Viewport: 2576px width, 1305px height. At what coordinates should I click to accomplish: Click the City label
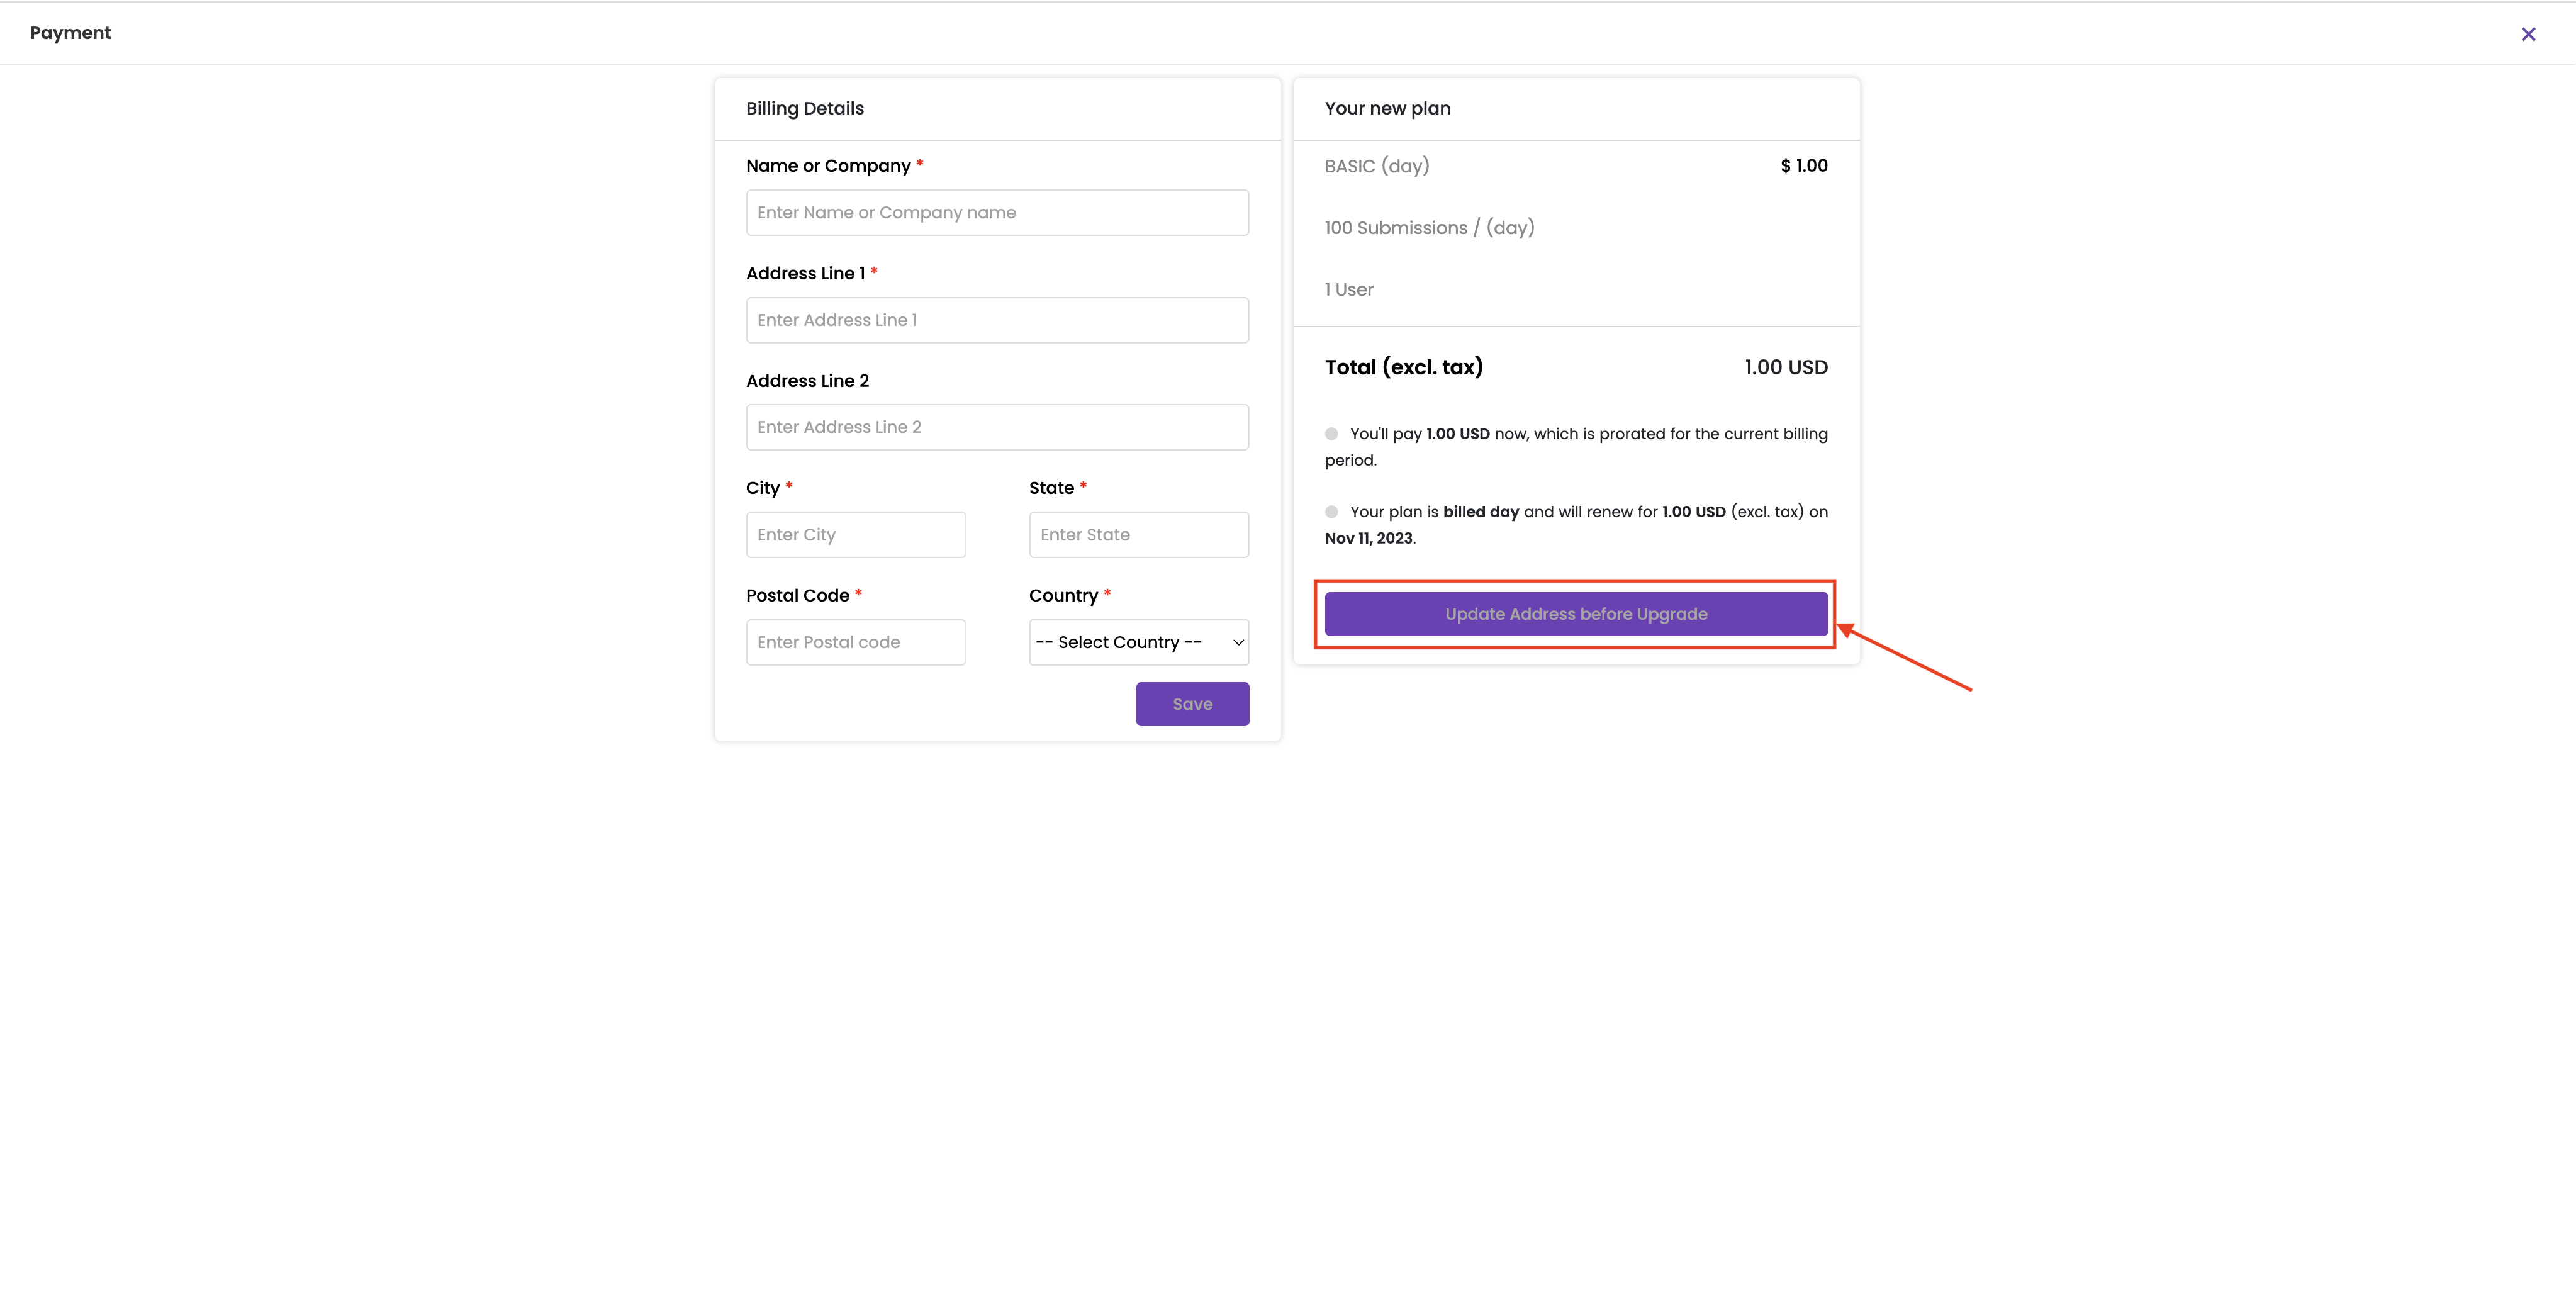click(x=762, y=488)
